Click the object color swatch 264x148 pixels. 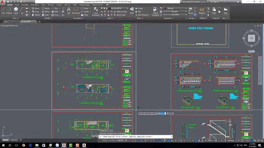[165, 8]
